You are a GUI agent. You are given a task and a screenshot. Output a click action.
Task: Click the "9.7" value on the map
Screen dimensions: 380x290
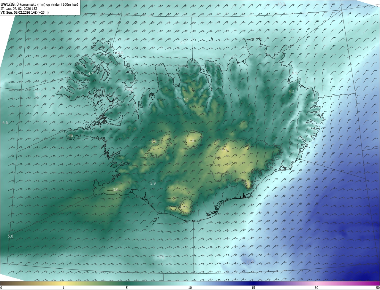183,43
